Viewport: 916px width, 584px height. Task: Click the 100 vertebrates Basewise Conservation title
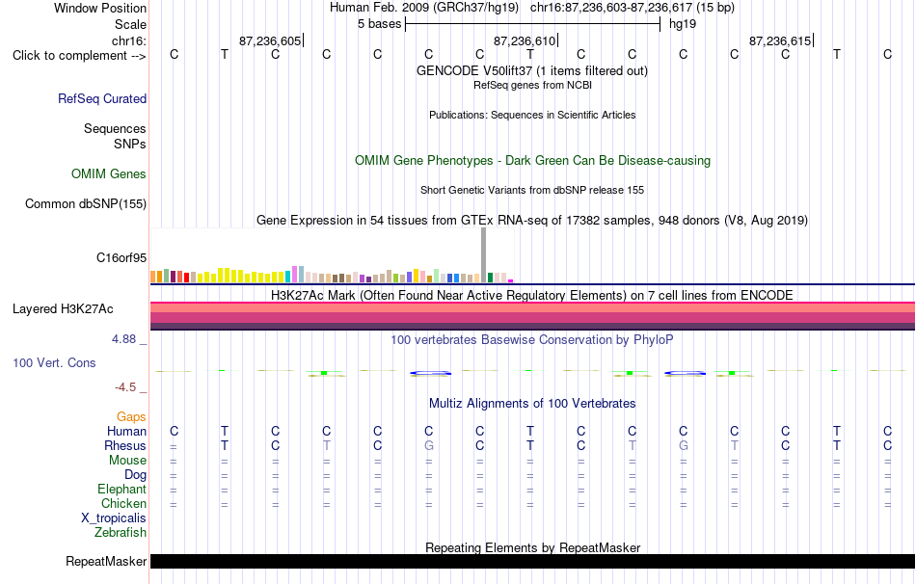tap(531, 340)
